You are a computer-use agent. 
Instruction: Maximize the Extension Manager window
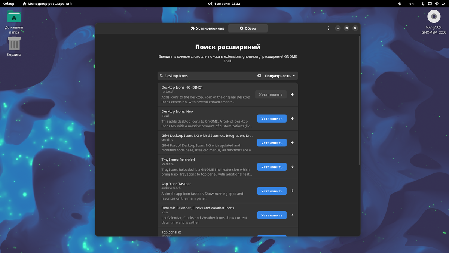click(x=346, y=28)
